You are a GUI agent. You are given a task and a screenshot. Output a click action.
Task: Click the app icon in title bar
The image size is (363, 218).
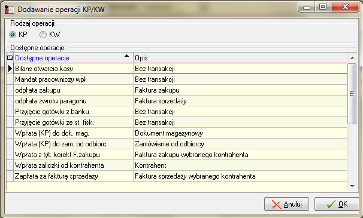click(10, 10)
